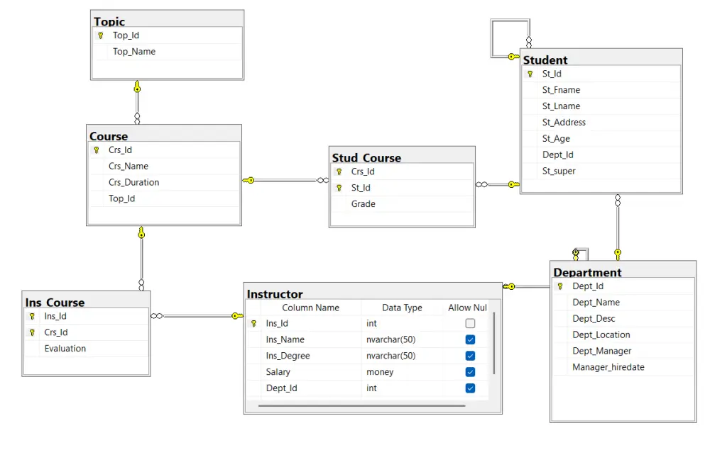Viewport: 710px width, 450px height.
Task: Select the Ins_Course table title bar
Action: [x=86, y=300]
